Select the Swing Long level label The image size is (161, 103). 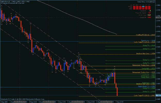[x=148, y=74]
